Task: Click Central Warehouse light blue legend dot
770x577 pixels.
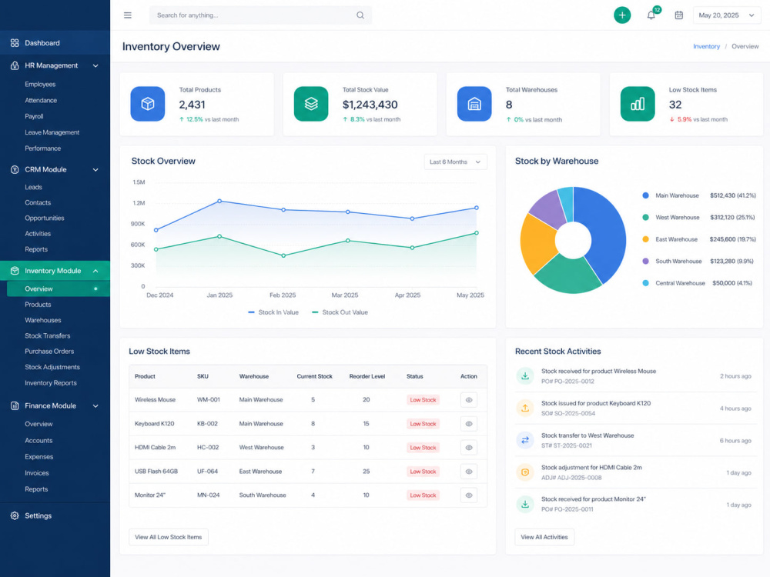Action: pyautogui.click(x=645, y=283)
